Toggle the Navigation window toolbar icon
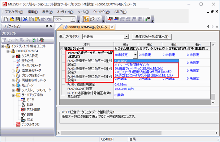The height and width of the screenshot is (142, 220). [86, 19]
